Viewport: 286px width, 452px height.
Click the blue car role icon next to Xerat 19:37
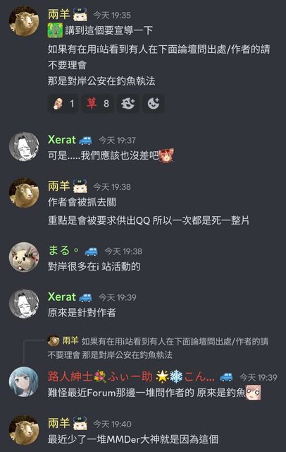pos(85,141)
